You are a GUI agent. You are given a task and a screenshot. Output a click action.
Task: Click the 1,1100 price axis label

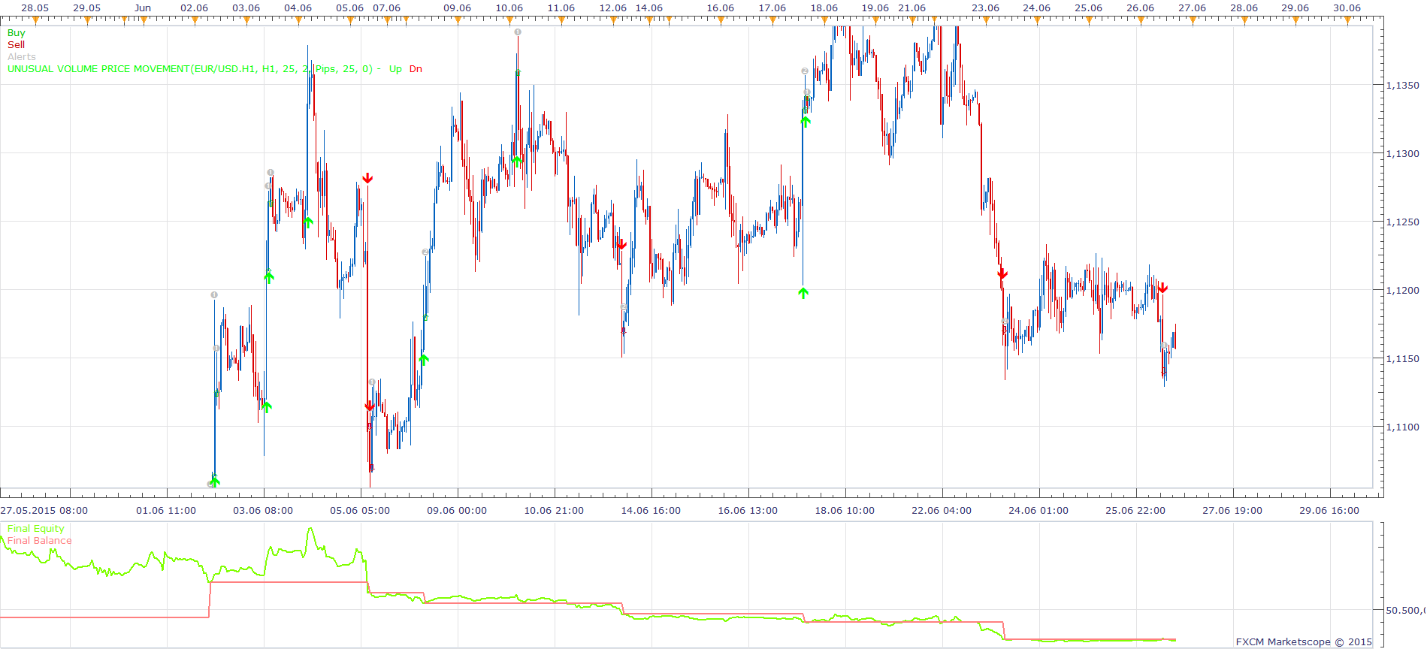tap(1403, 427)
